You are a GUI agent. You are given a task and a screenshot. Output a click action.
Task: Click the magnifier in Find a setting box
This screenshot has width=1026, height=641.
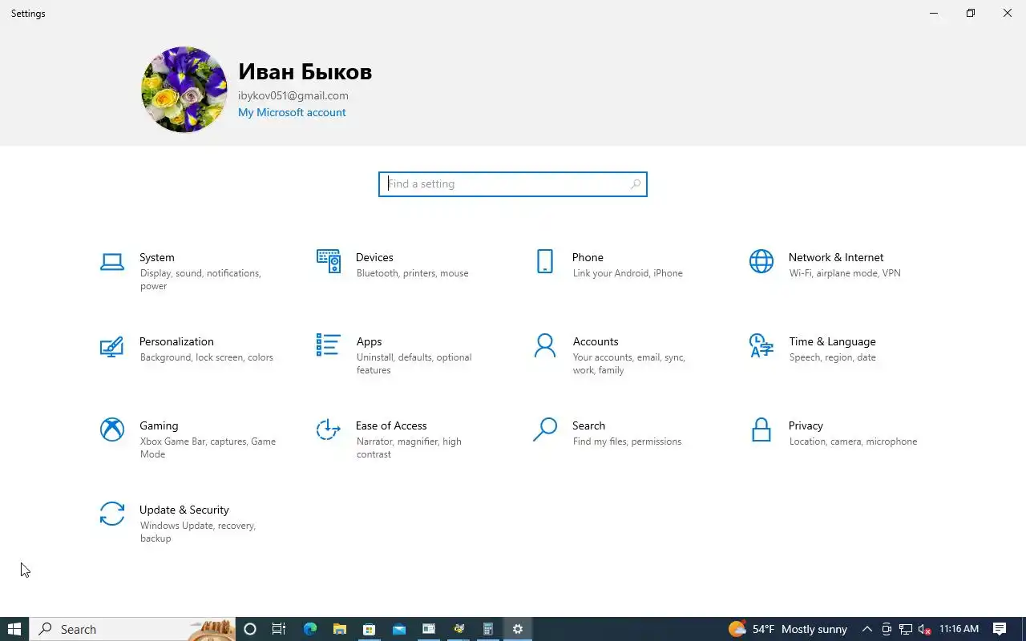point(635,184)
